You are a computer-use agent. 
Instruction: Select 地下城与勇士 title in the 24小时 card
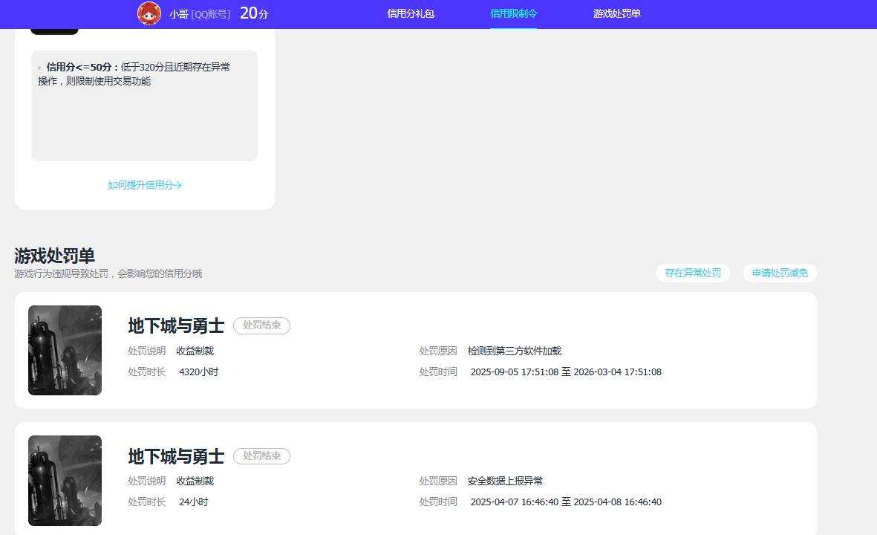tap(176, 456)
